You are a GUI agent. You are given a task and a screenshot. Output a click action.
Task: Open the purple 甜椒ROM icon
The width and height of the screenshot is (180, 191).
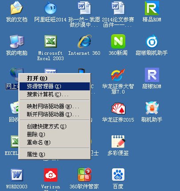[x=152, y=75]
